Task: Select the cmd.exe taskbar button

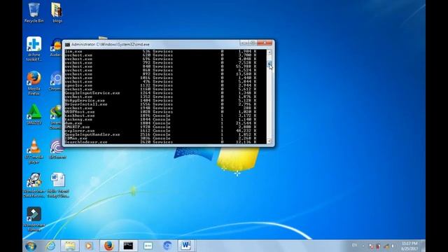Action: pos(128,246)
